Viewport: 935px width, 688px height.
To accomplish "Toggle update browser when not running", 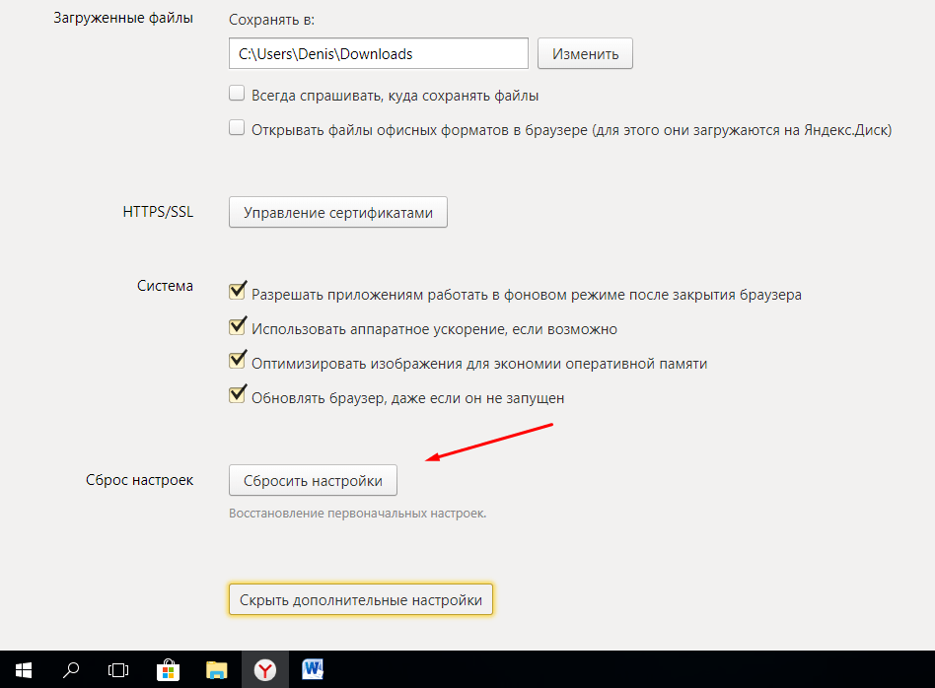I will click(x=238, y=394).
